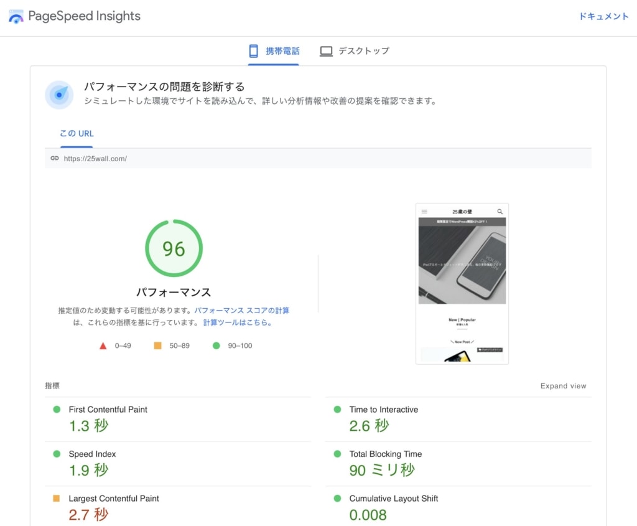
Task: Click the 90 ミリ秒 value
Action: click(x=382, y=471)
